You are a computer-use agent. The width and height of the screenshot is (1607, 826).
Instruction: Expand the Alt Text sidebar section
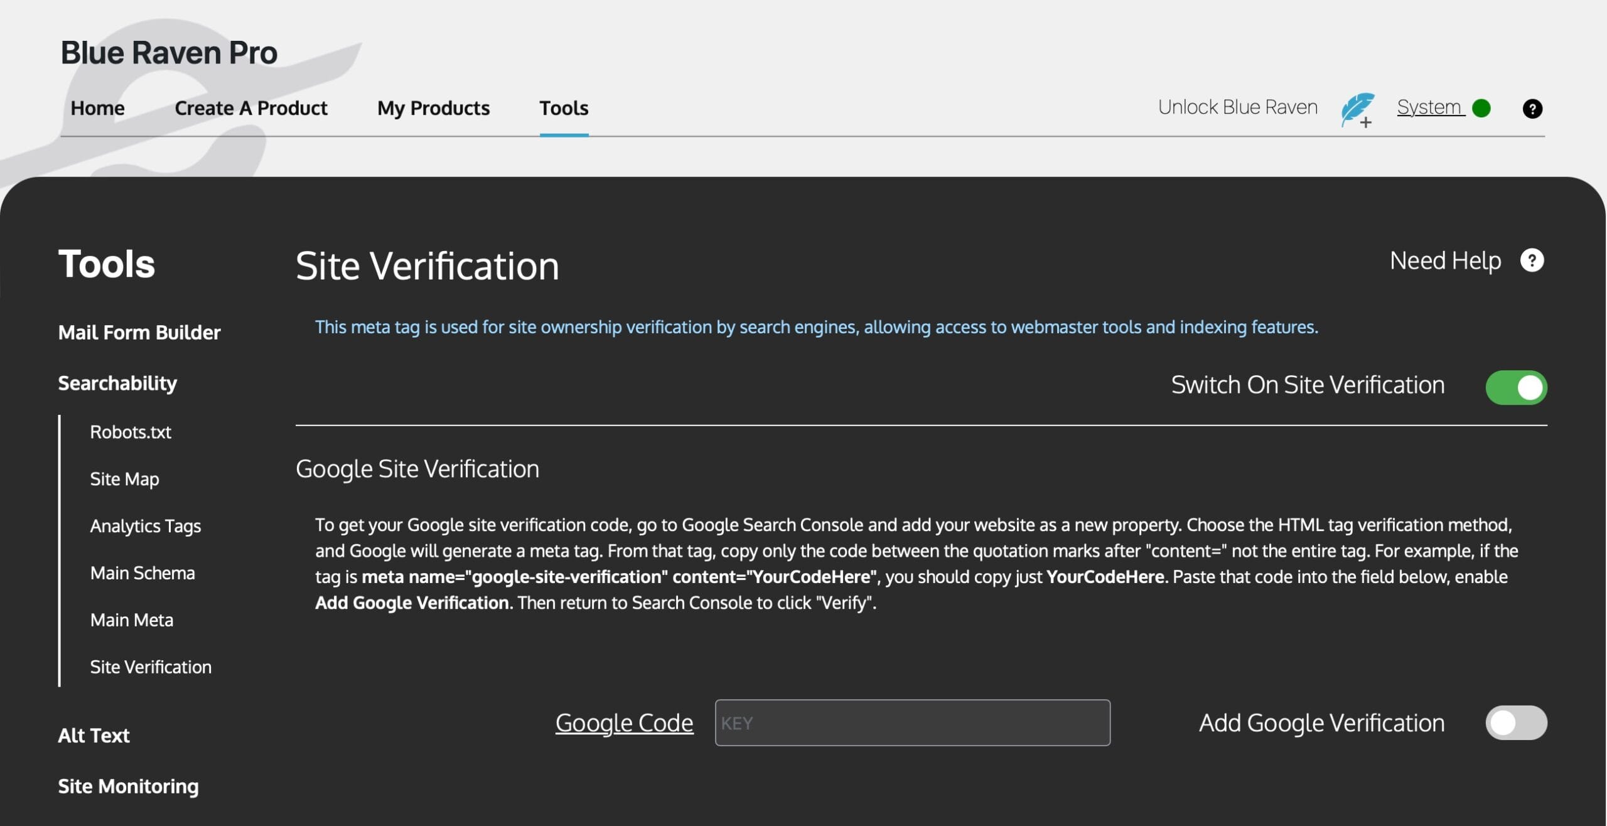click(x=94, y=735)
